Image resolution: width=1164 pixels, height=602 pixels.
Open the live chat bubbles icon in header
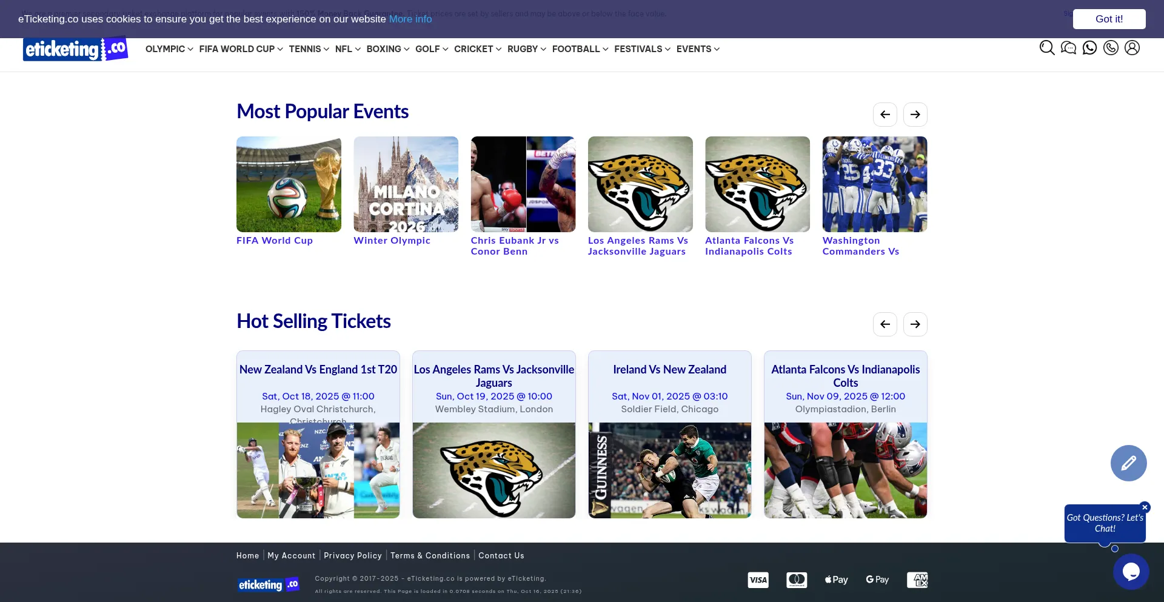(1068, 48)
